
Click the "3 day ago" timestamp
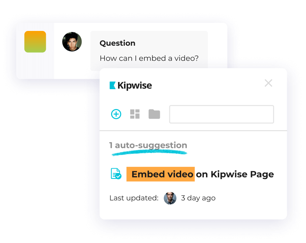pos(198,198)
